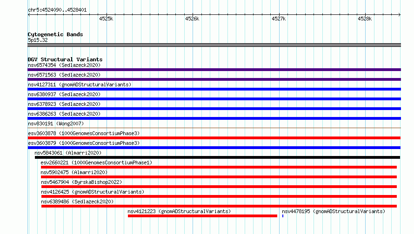Click the thin brown line under nsv830191
Viewport: 414px width, 234px height.
(214, 128)
